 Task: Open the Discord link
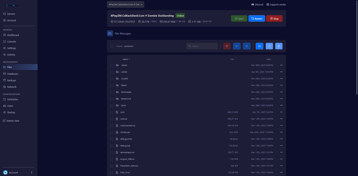(x=257, y=4)
